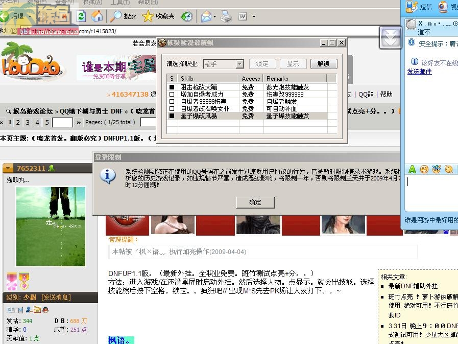
Task: Expand the arrow toggle beside user 7652311
Action: click(x=8, y=168)
